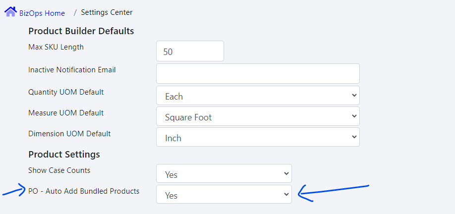
Task: Click the Show Case Counts label
Action: pos(59,170)
